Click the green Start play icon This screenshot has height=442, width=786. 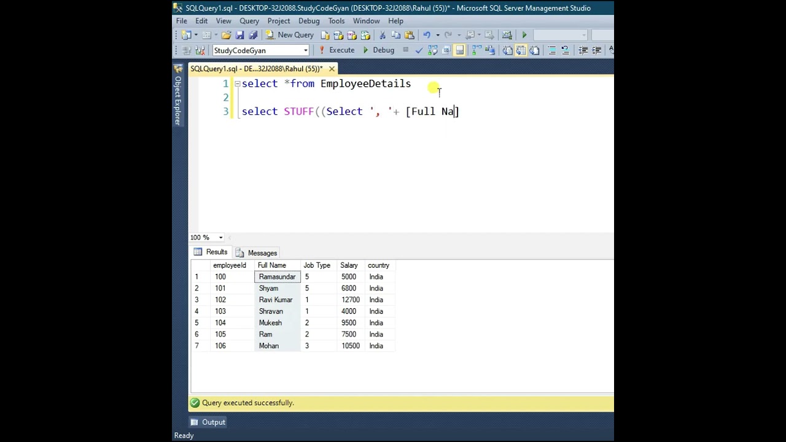click(x=524, y=35)
